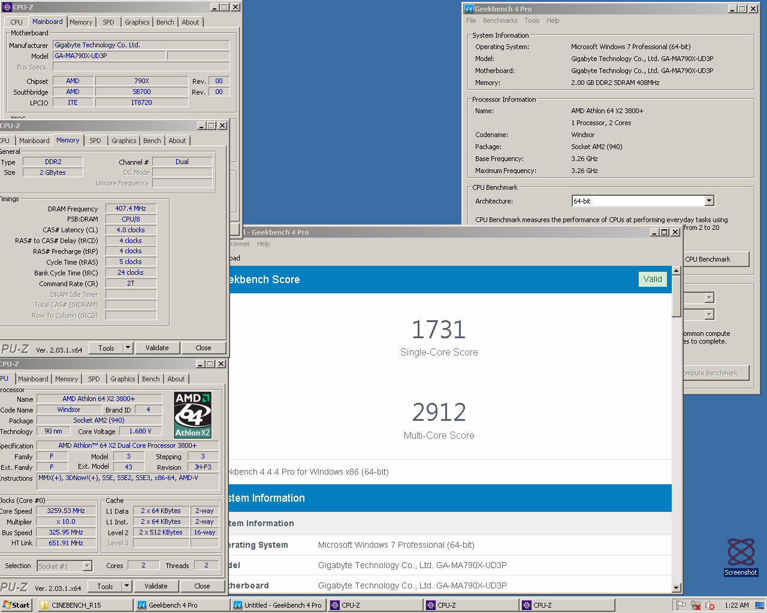Switch to CPU tab in top CPU-Z window
767x613 pixels.
[x=16, y=22]
